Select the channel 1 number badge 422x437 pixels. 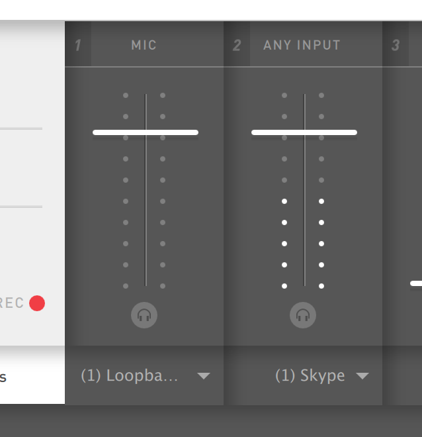pyautogui.click(x=78, y=44)
